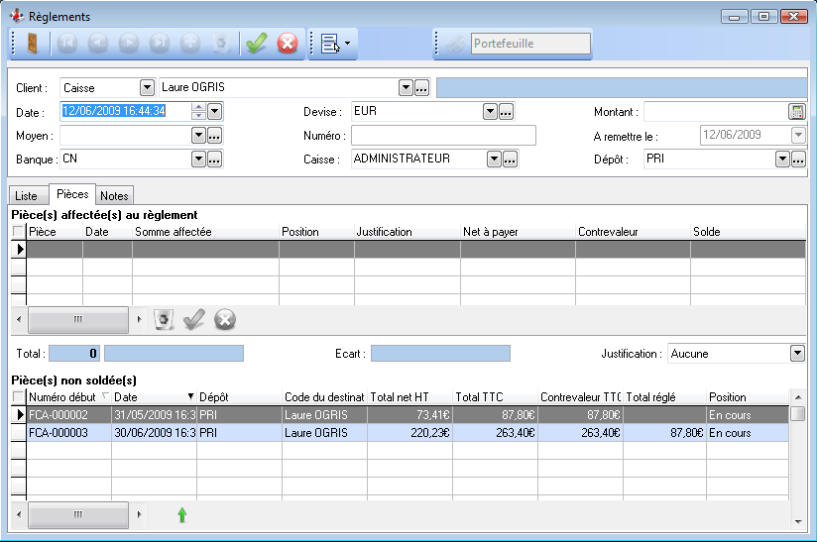
Task: Open dropdown arrow beside document list icon
Action: tap(348, 44)
